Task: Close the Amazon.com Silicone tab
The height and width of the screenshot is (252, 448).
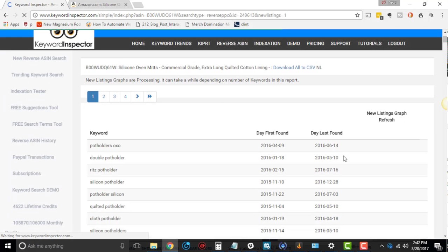Action: point(126,5)
